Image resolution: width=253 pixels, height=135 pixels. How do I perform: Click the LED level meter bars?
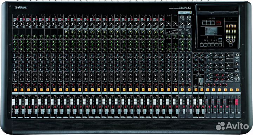(231, 32)
